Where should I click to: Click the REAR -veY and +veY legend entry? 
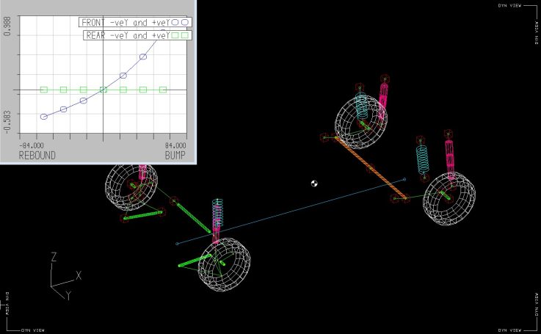coord(137,35)
